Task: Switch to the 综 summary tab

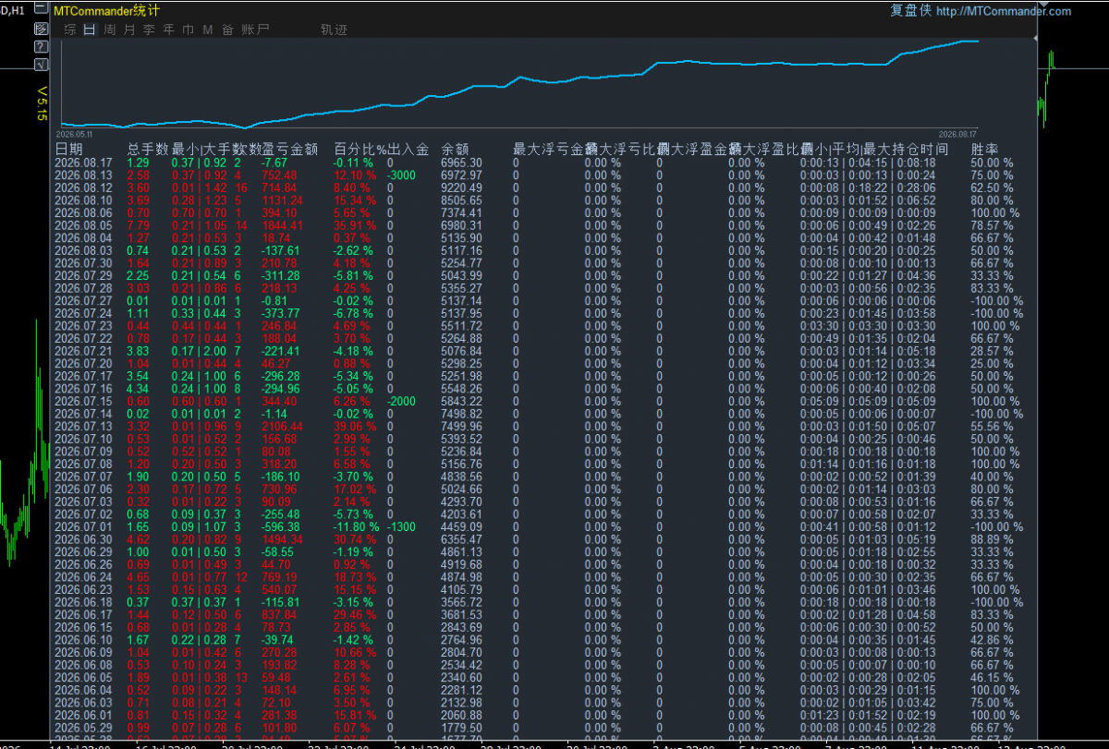Action: tap(70, 30)
